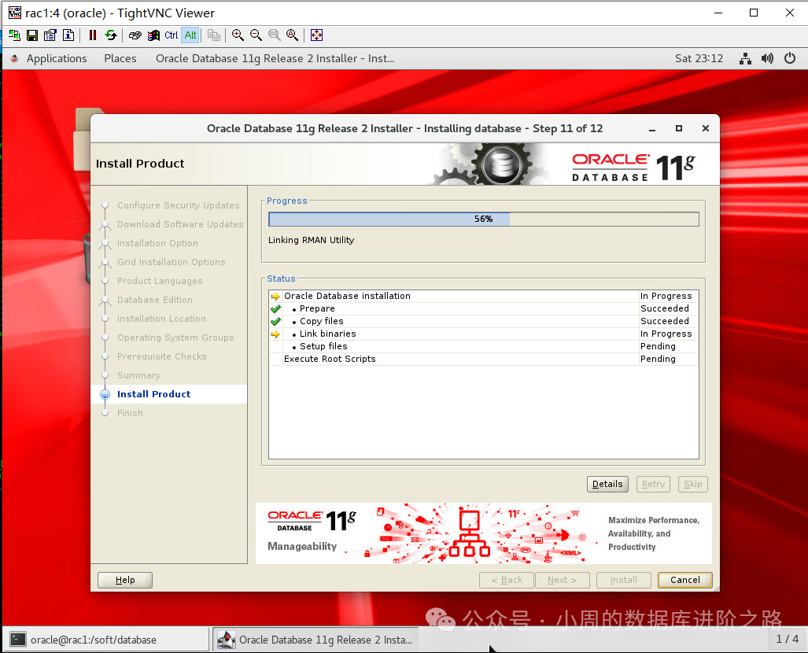808x653 pixels.
Task: Click green checkmark beside Prepare
Action: [x=275, y=308]
